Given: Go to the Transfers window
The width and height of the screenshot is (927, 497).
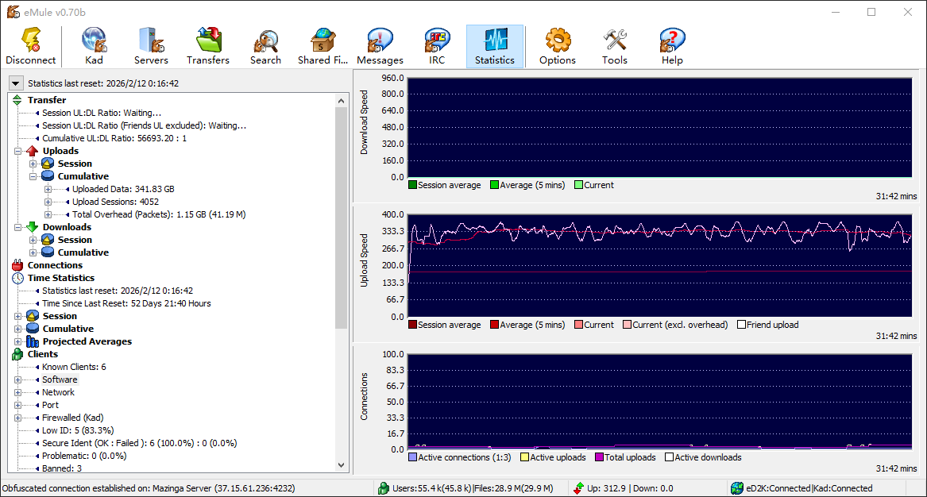Looking at the screenshot, I should tap(208, 46).
